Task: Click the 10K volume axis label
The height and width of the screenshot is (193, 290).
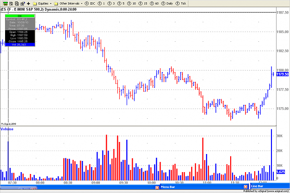Action: click(x=280, y=166)
